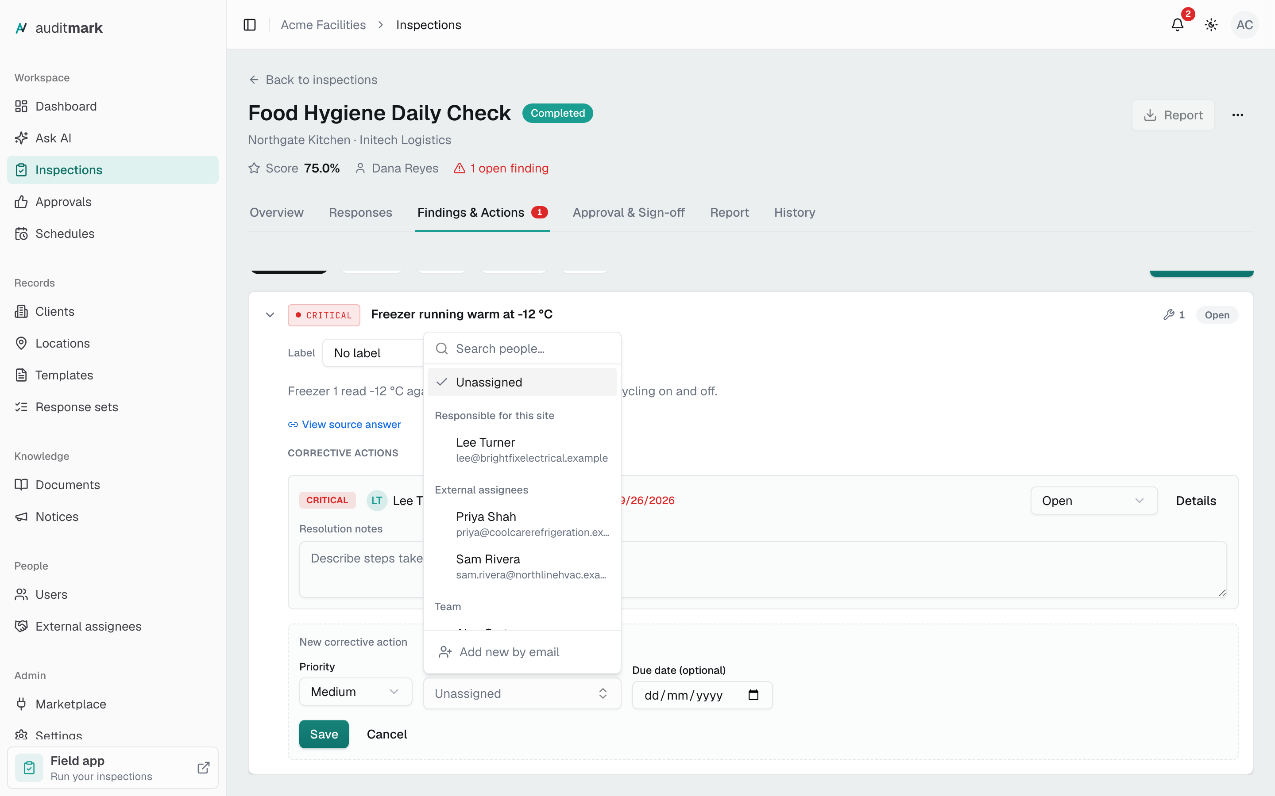Choose Add new by email
The image size is (1275, 796).
522,652
